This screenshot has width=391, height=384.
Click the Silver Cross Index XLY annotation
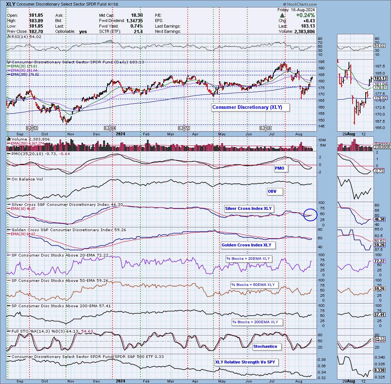coord(249,208)
